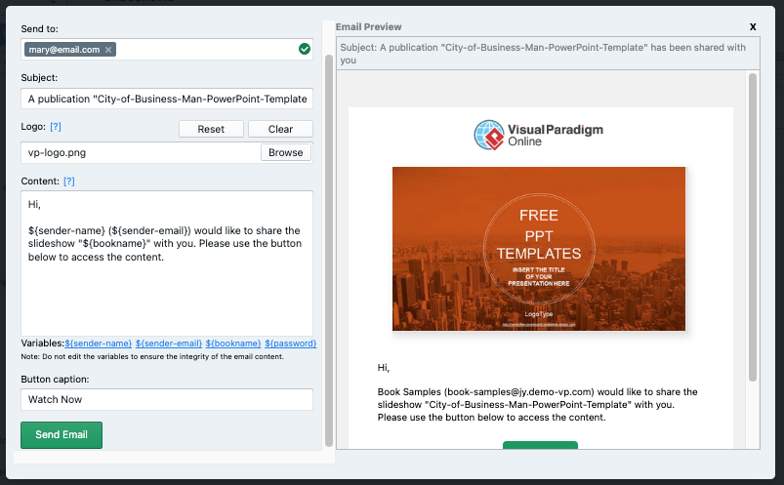The height and width of the screenshot is (485, 784).
Task: Click the green recipient validation checkmark
Action: click(x=304, y=50)
